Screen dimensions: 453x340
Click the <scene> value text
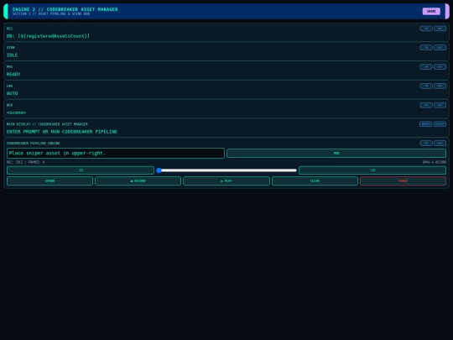tap(17, 112)
